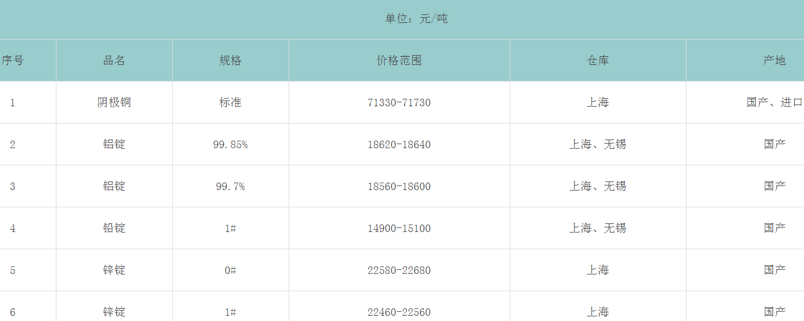Select the 铅锭 product name cell
Screen dimensions: 804x321
pos(114,228)
